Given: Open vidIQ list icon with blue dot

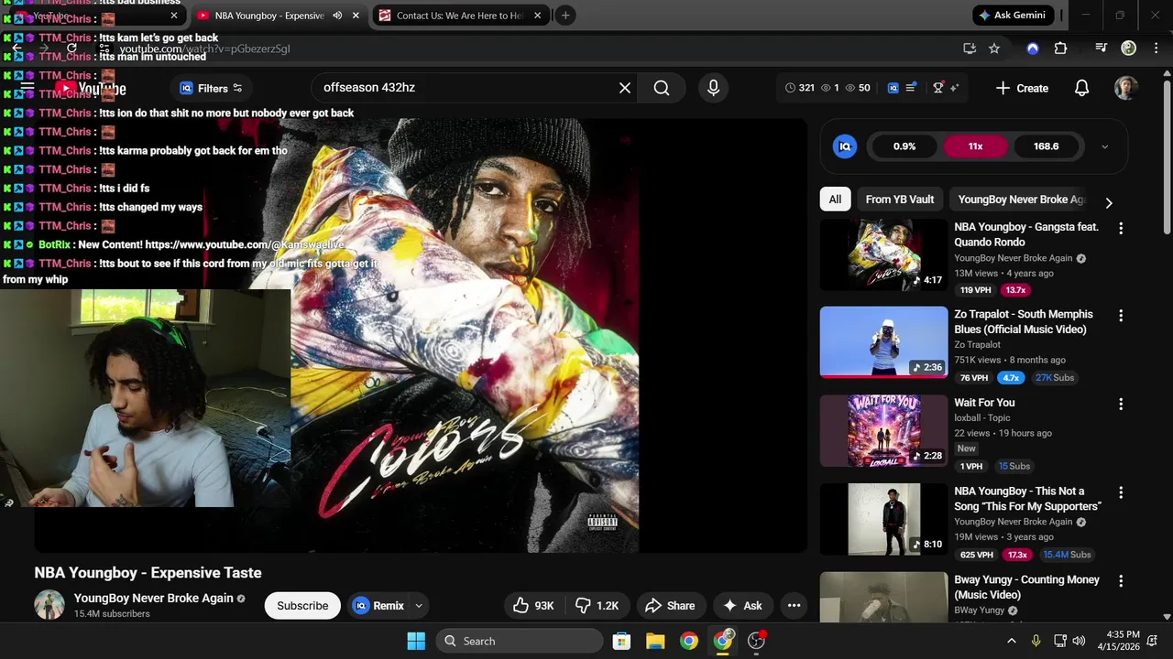Looking at the screenshot, I should pyautogui.click(x=911, y=88).
